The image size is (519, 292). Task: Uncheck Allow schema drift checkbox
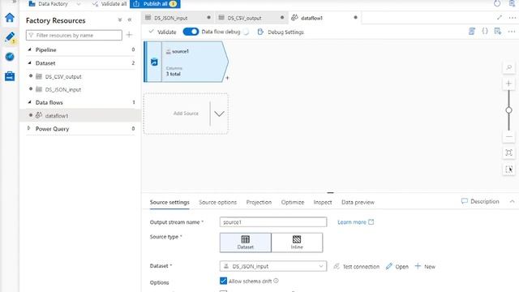(x=224, y=281)
